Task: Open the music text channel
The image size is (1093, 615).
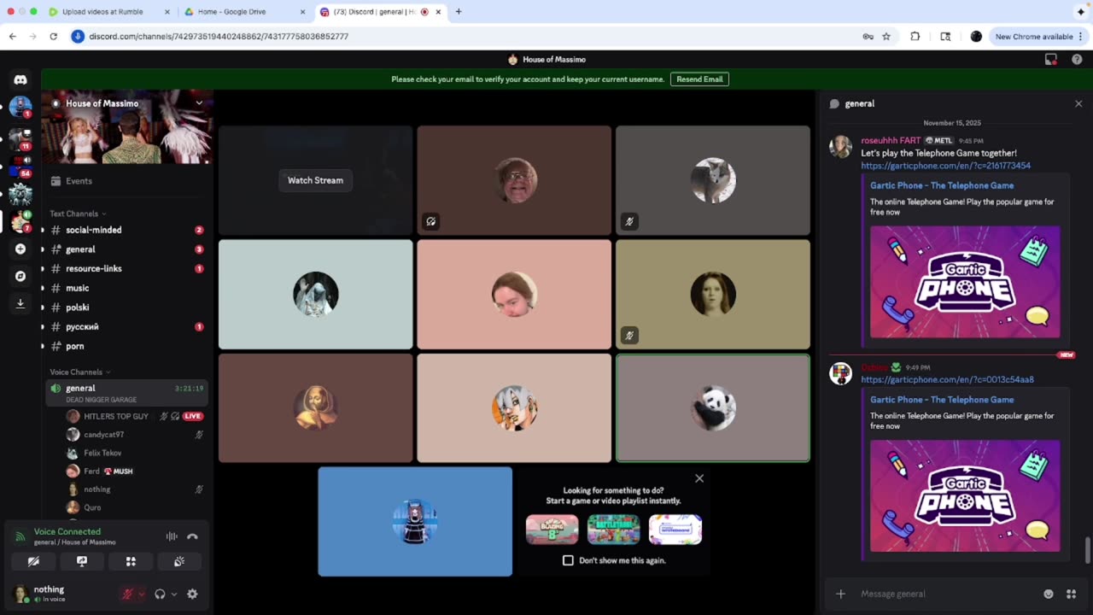Action: coord(126,288)
